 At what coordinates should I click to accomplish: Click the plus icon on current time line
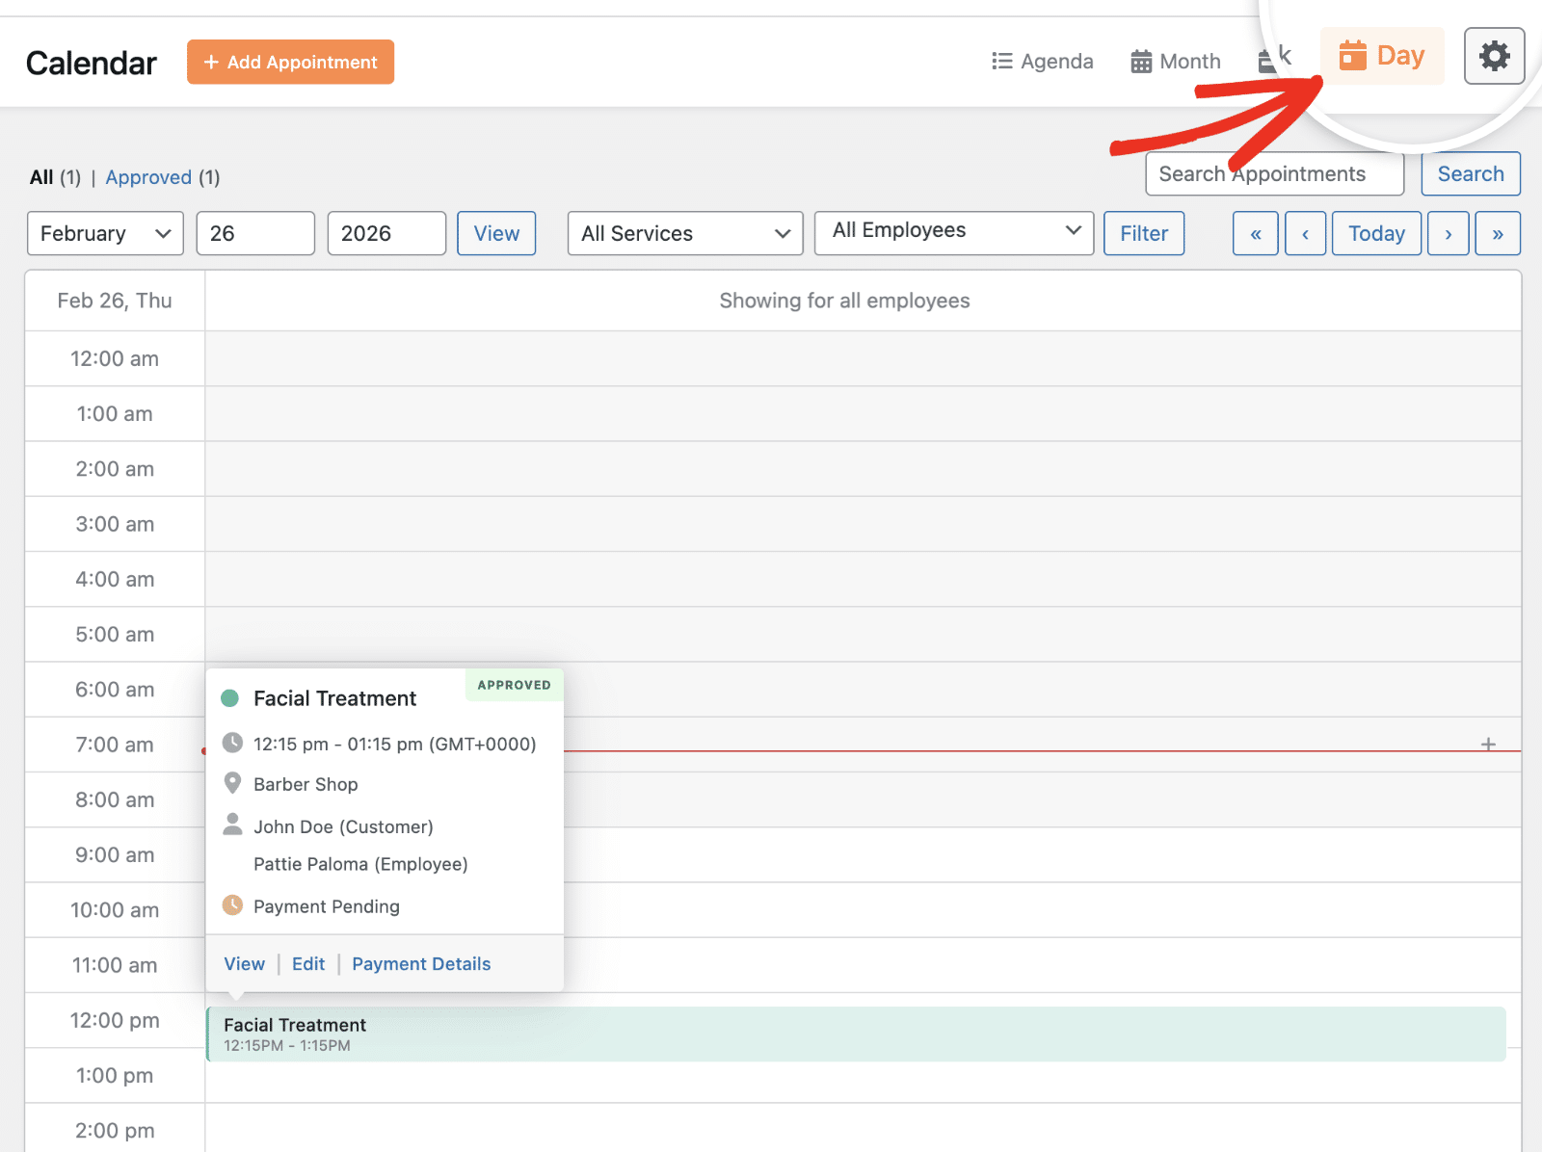point(1488,745)
